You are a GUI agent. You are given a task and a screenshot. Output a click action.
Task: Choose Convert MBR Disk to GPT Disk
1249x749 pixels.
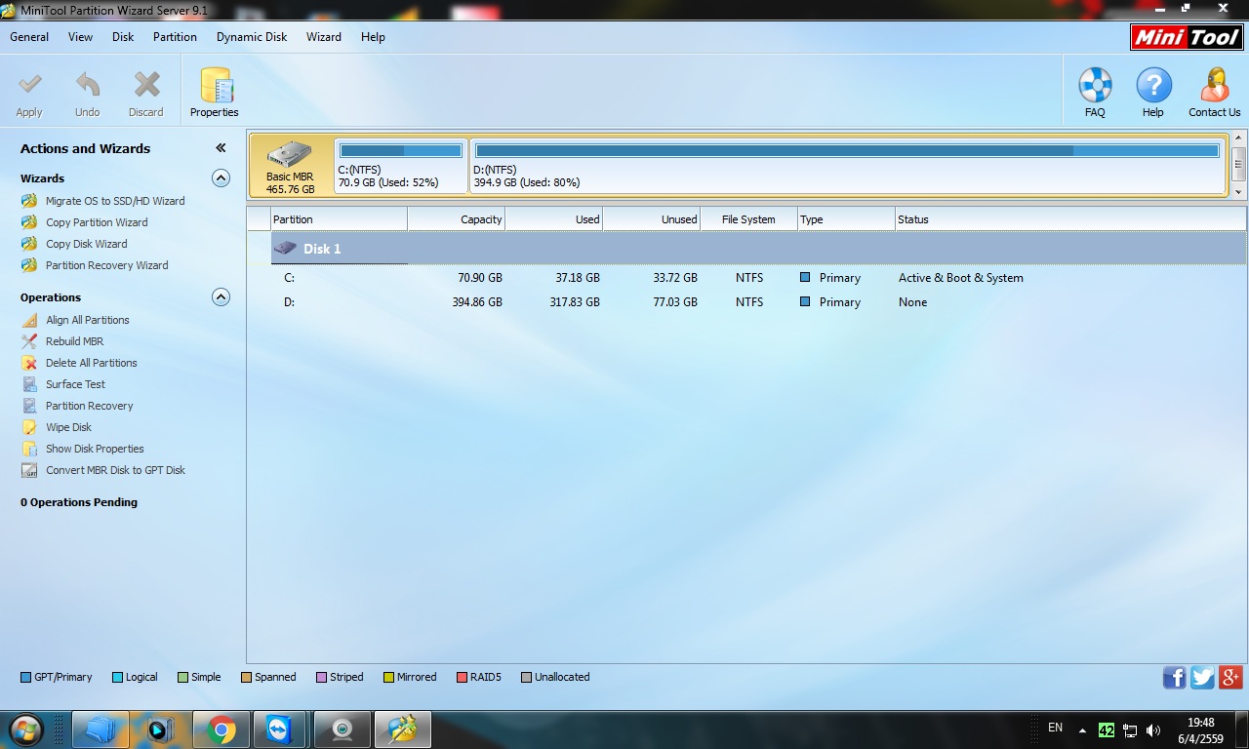tap(115, 470)
